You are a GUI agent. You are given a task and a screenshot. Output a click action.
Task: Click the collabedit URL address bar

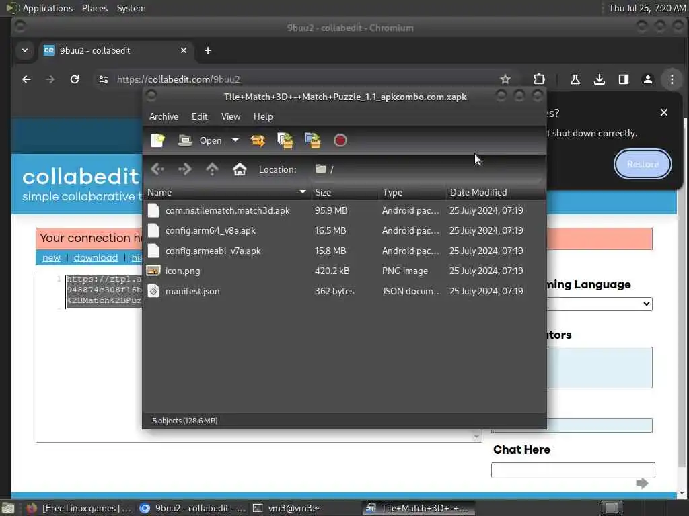pyautogui.click(x=303, y=79)
